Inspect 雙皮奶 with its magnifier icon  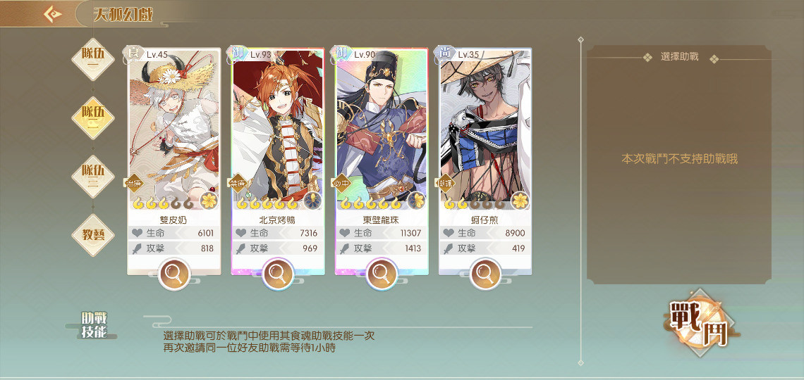[173, 274]
